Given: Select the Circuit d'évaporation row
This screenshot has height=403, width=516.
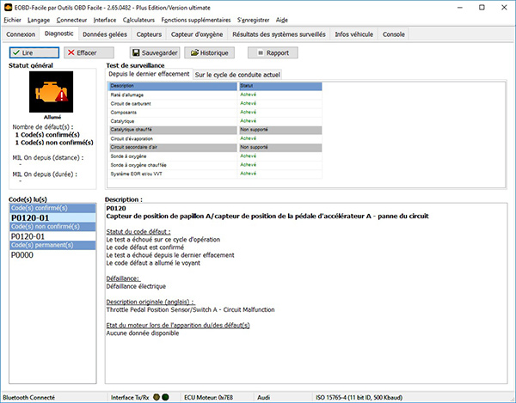Looking at the screenshot, I should [215, 138].
